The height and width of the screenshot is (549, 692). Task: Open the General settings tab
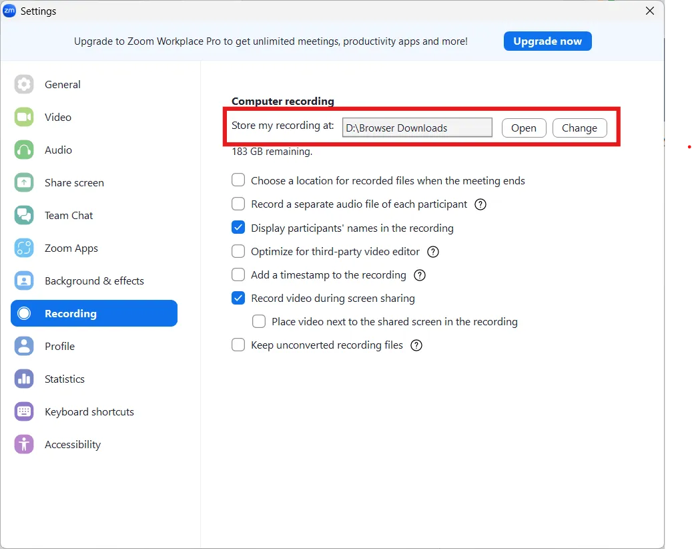(63, 84)
